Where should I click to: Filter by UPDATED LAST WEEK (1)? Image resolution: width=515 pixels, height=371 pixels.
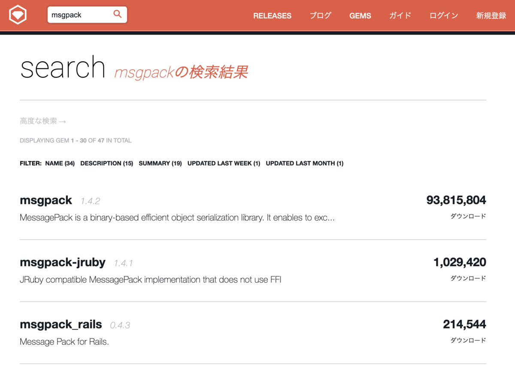tap(224, 163)
